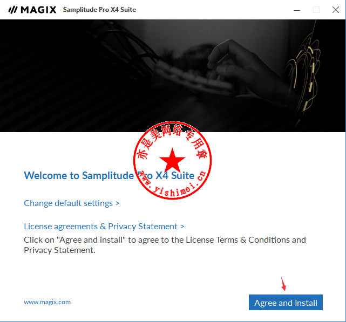Click the red arrow above Agree and Install

click(x=283, y=284)
